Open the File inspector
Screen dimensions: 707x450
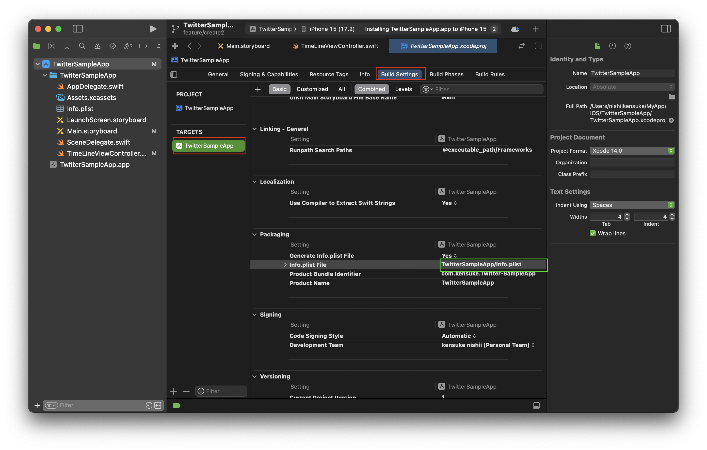(x=598, y=46)
